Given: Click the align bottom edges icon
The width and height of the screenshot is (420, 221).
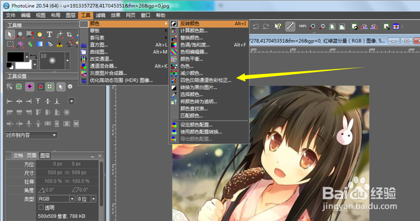Looking at the screenshot, I should pyautogui.click(x=57, y=101).
